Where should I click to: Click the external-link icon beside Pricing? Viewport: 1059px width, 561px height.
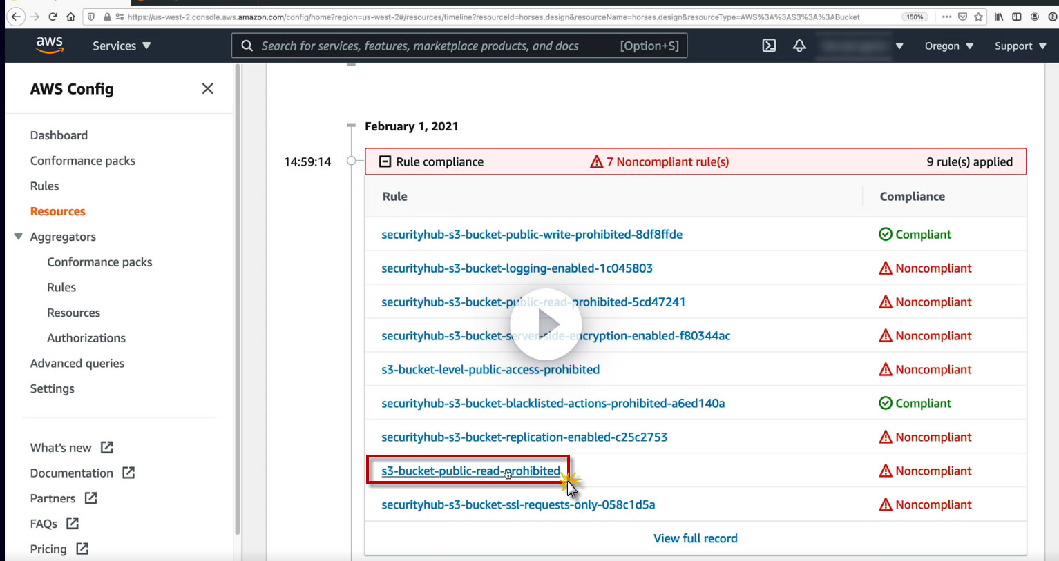coord(82,549)
